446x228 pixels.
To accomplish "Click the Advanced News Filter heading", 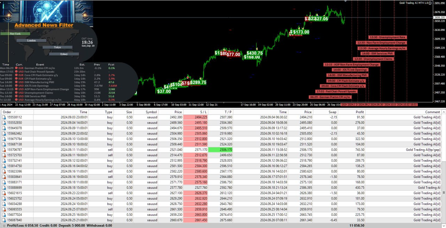I will point(44,25).
